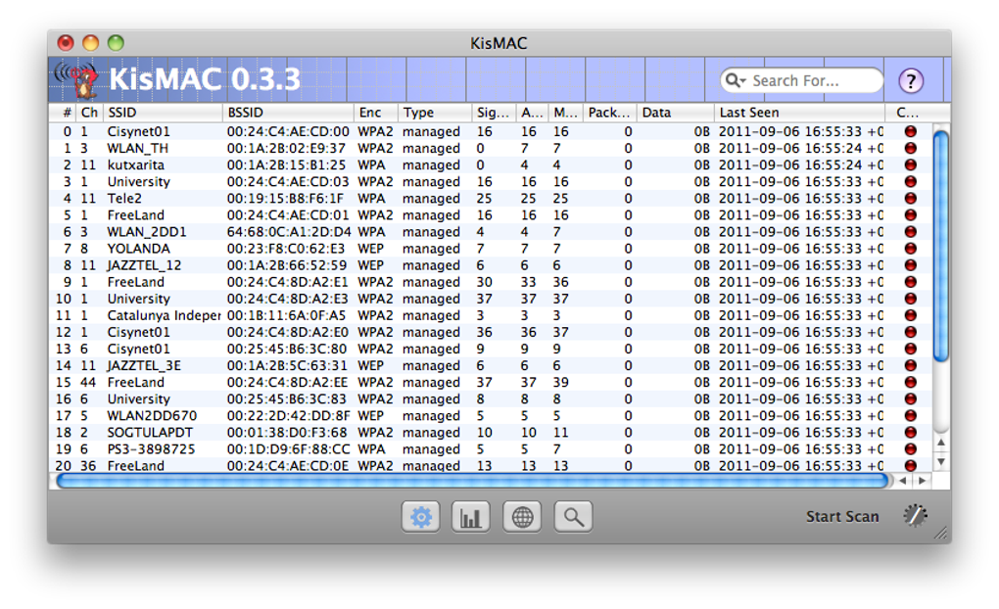Click the red dot in WLAN_TH row
Screen dimensions: 999x609
click(911, 149)
